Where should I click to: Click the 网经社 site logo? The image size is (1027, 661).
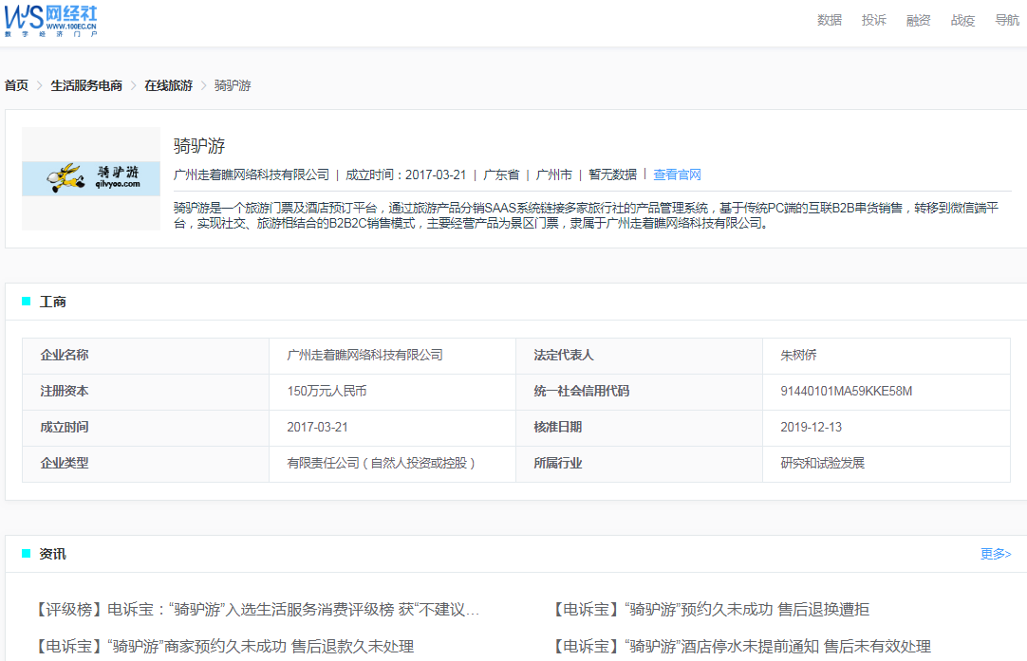50,20
